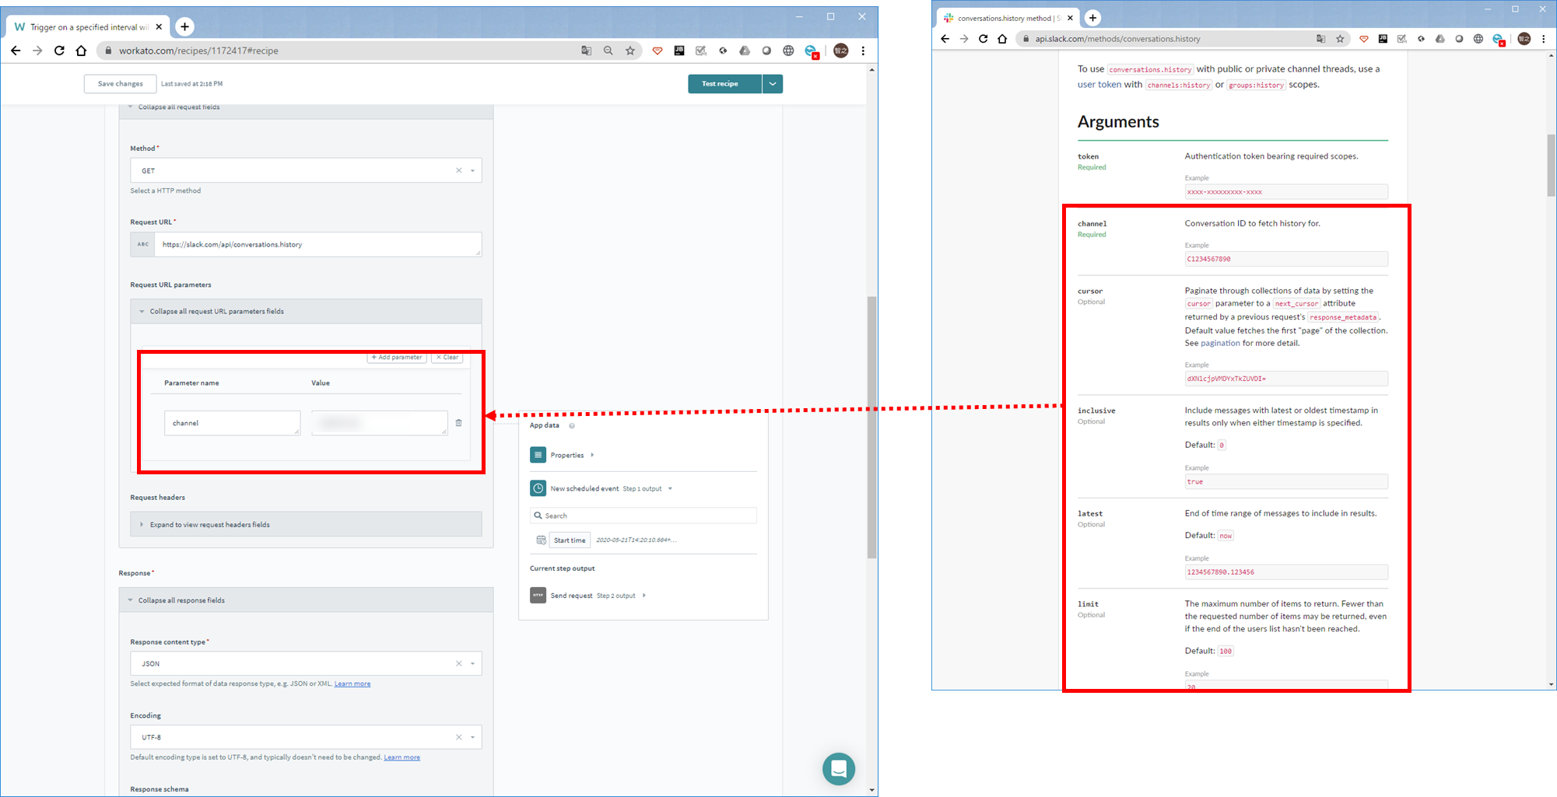Click the App data help question mark
The height and width of the screenshot is (797, 1557).
pyautogui.click(x=572, y=425)
